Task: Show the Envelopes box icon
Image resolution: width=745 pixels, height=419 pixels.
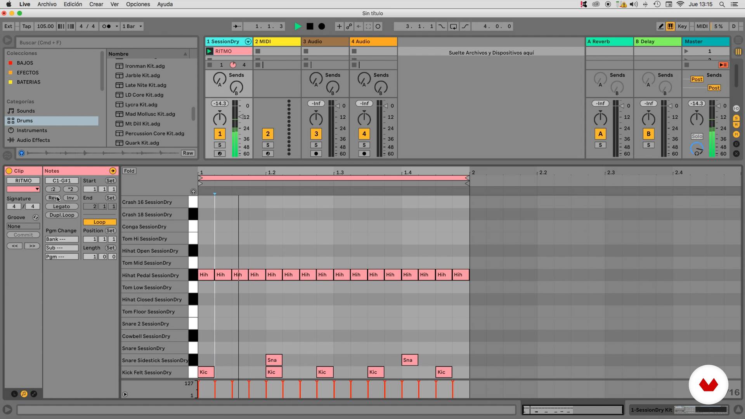Action: click(34, 394)
